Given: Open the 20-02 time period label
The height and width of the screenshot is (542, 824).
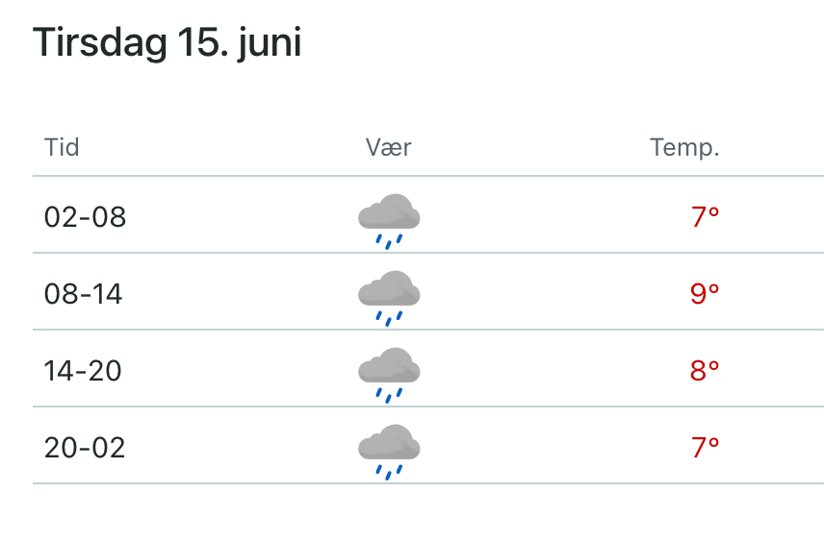Looking at the screenshot, I should point(85,447).
